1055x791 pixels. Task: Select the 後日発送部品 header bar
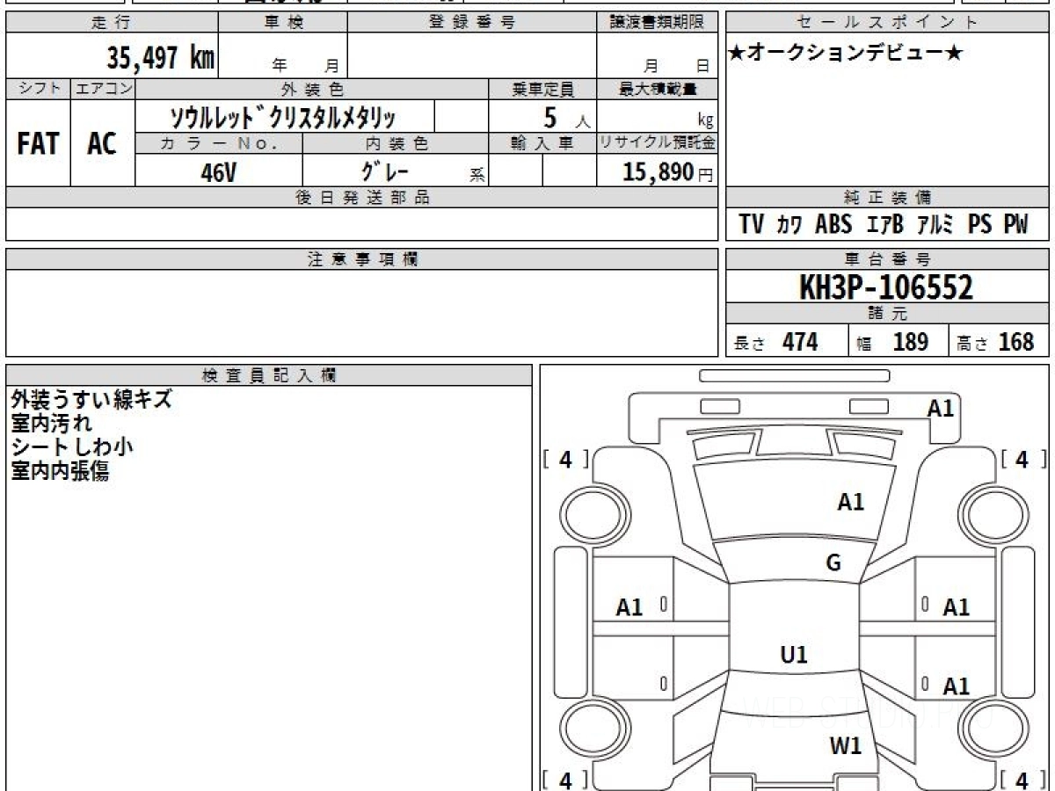click(361, 198)
